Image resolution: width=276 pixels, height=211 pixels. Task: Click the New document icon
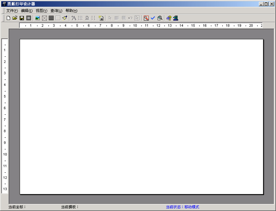pyautogui.click(x=8, y=18)
